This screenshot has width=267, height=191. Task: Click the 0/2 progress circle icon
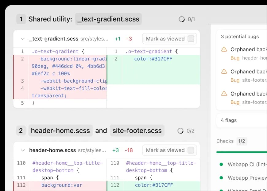pyautogui.click(x=180, y=131)
